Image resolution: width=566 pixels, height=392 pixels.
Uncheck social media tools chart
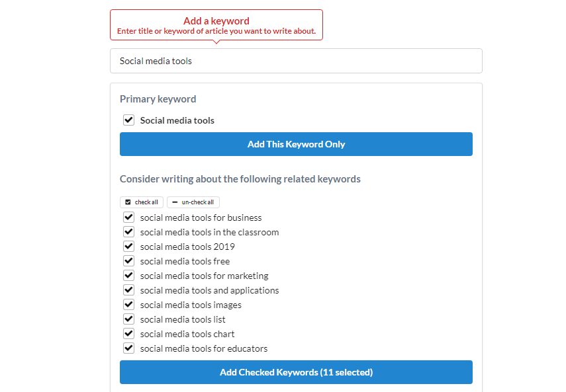(128, 333)
